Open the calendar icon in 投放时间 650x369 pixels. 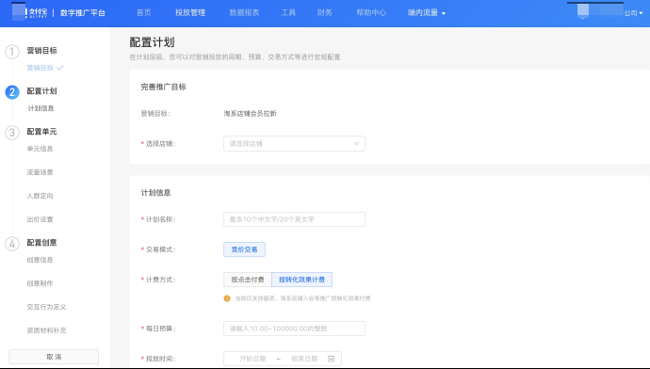coord(331,359)
